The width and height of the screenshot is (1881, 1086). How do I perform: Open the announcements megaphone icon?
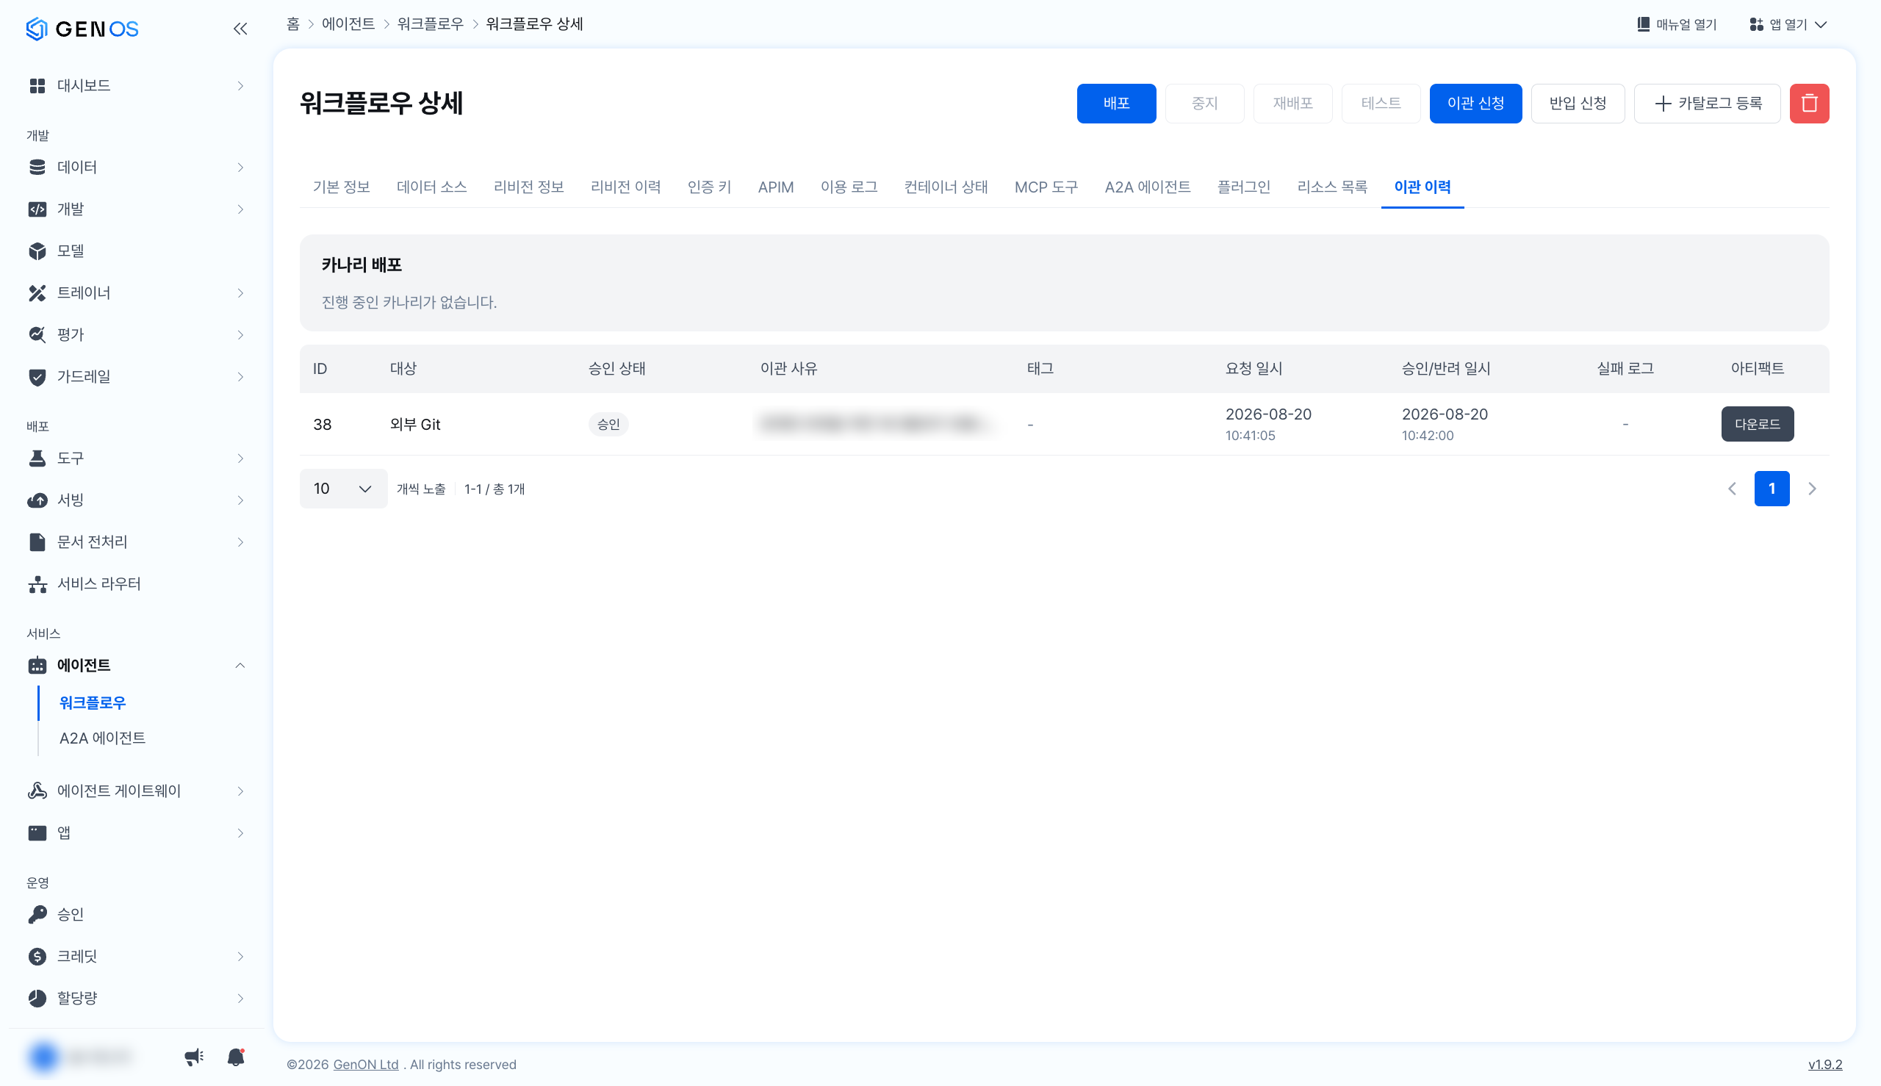(194, 1056)
